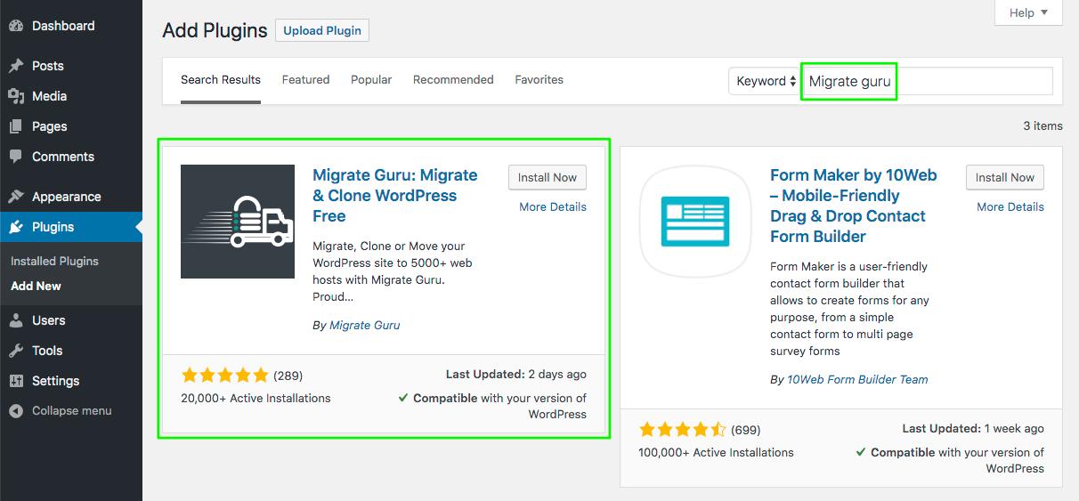Open the Migrate Guru author link
The image size is (1079, 501).
click(x=365, y=326)
